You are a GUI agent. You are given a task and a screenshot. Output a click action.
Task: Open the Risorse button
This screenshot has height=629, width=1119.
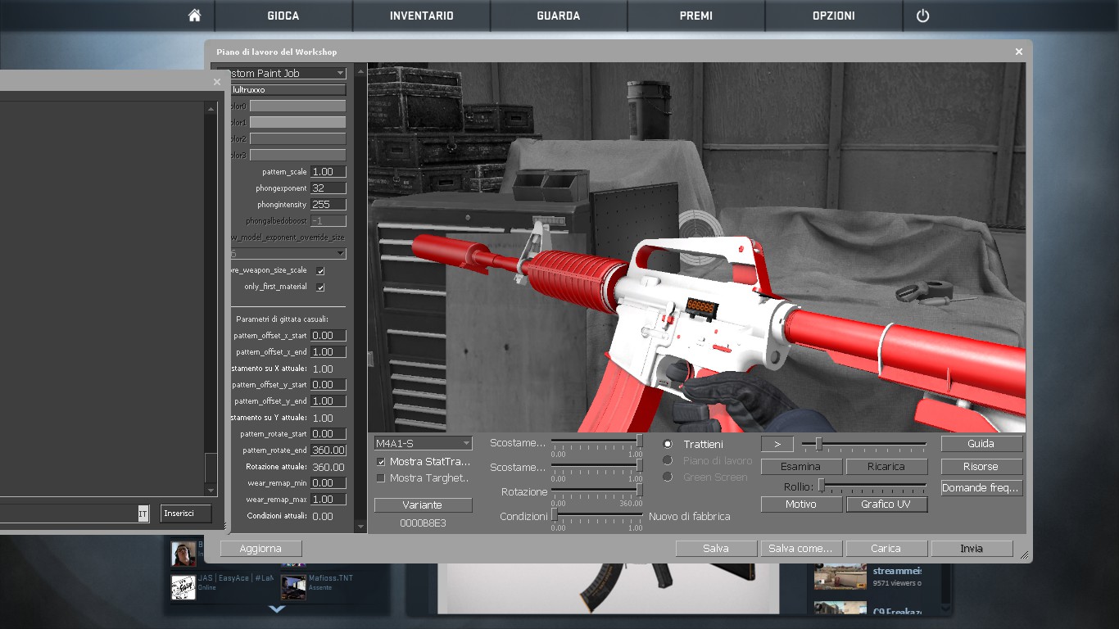(981, 466)
